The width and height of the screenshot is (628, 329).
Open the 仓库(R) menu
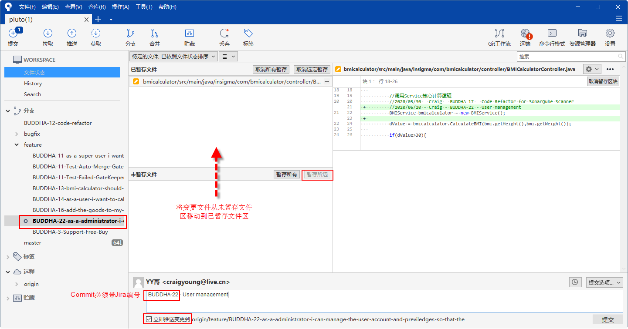click(x=97, y=7)
